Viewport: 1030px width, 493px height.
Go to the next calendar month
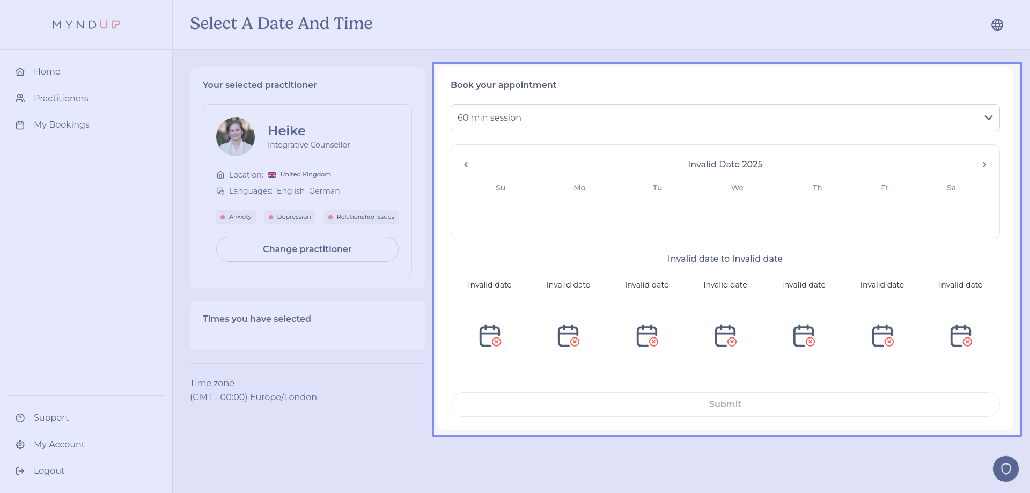(x=984, y=165)
